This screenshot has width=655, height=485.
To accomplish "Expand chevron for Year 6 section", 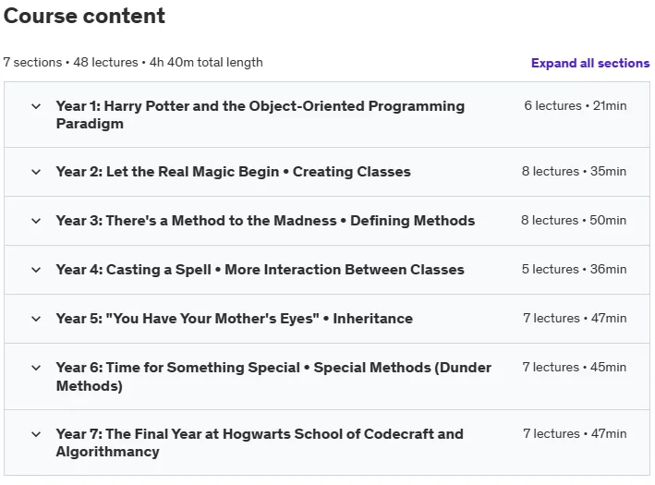I will (x=36, y=368).
